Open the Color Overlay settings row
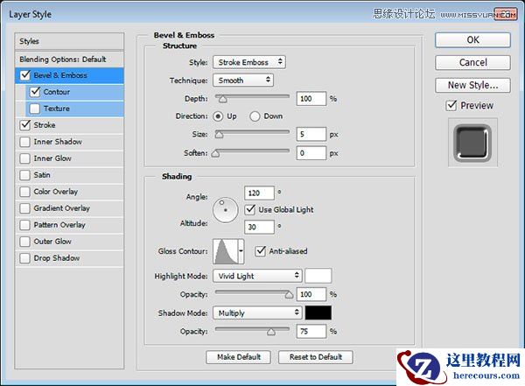The image size is (525, 386). point(69,192)
